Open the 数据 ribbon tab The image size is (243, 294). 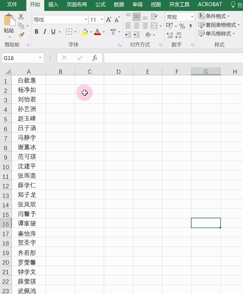(x=119, y=4)
